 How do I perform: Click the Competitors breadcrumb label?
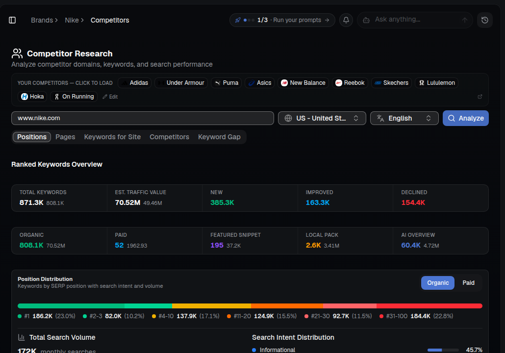tap(110, 20)
